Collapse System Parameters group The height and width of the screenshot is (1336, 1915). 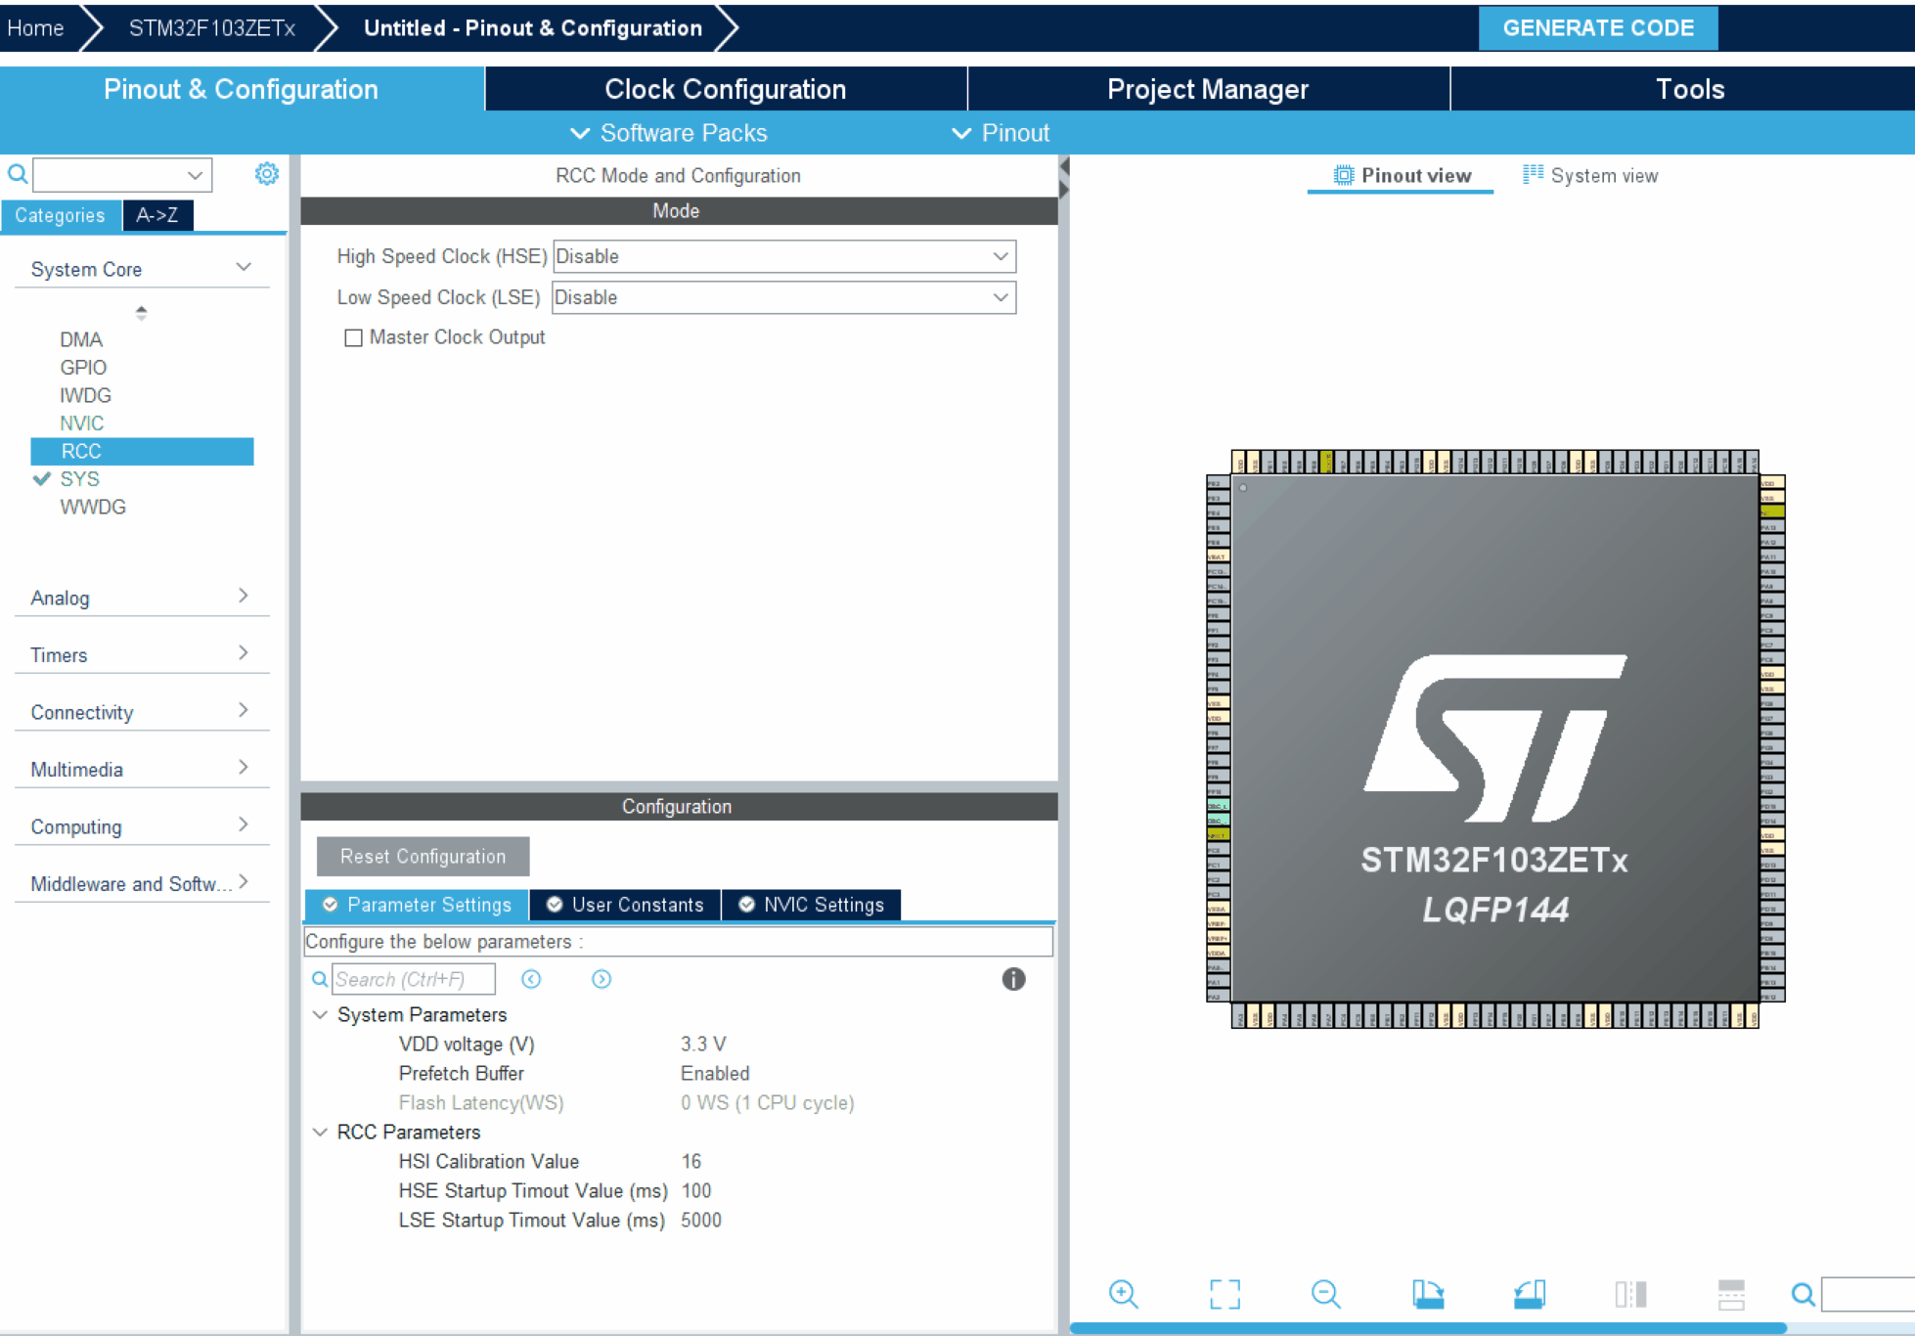point(320,1014)
